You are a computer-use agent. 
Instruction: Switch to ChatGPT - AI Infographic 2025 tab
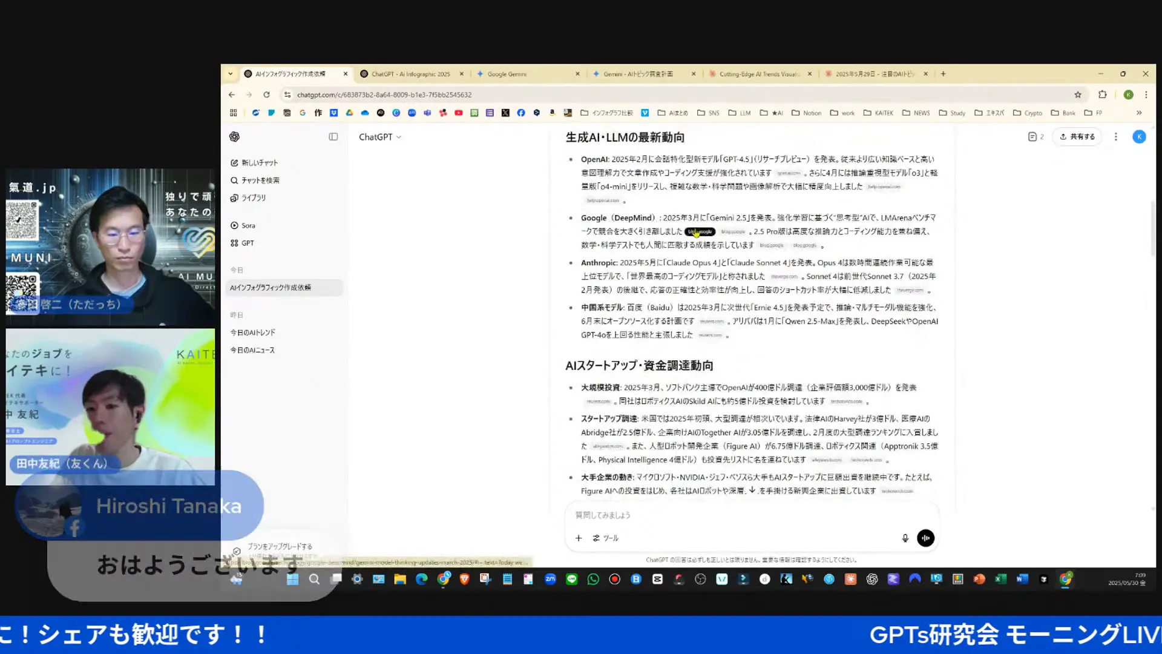tap(412, 74)
